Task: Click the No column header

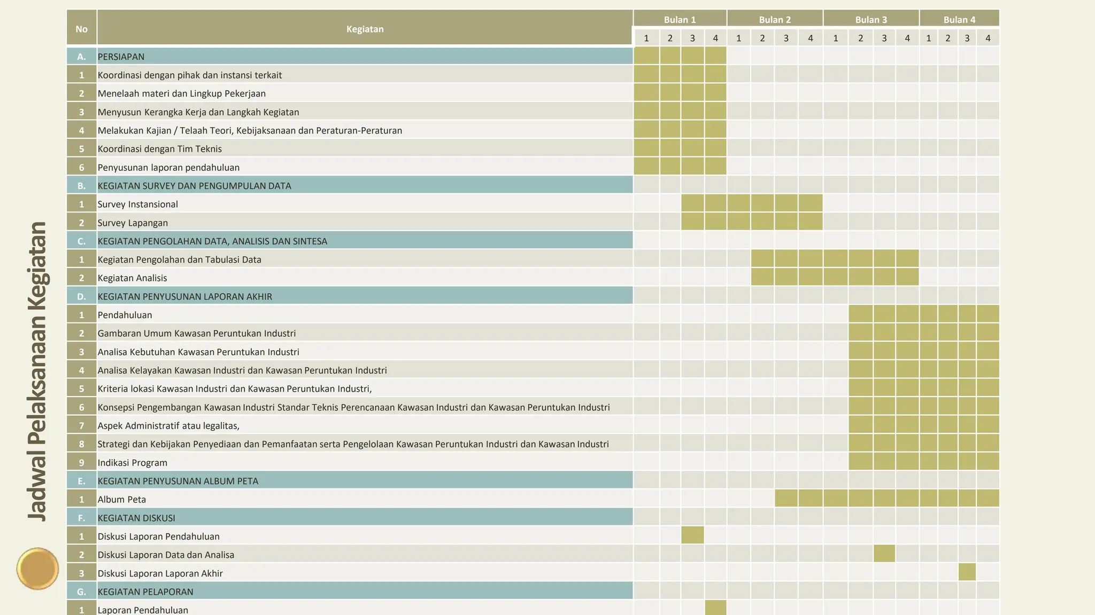Action: pos(81,29)
